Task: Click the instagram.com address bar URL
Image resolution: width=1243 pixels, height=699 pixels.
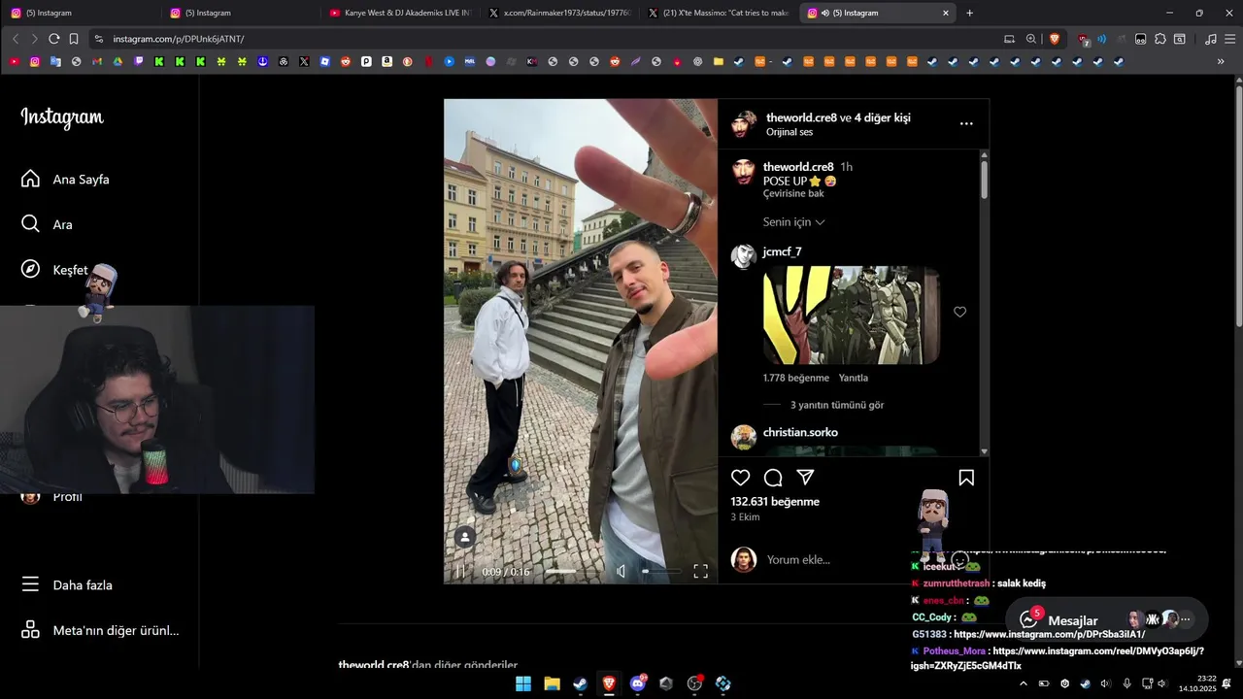Action: (x=178, y=39)
